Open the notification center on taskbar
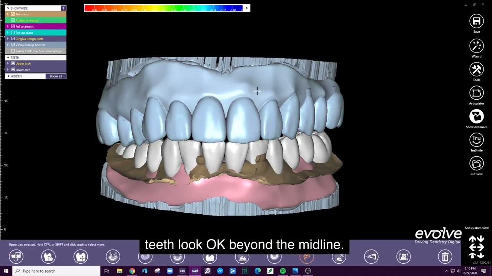The height and width of the screenshot is (276, 492). tap(484, 271)
